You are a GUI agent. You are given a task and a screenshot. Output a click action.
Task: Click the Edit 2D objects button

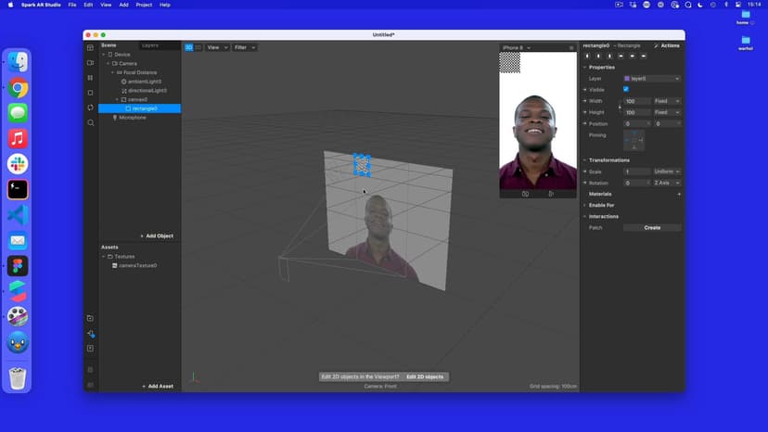425,377
